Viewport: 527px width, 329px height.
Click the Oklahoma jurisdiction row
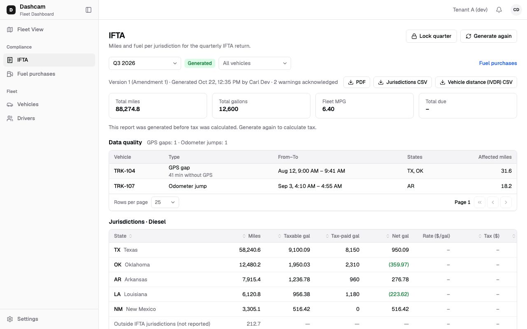[x=312, y=265]
